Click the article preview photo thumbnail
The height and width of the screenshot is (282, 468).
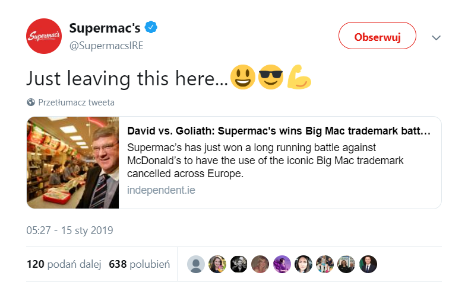click(x=73, y=163)
